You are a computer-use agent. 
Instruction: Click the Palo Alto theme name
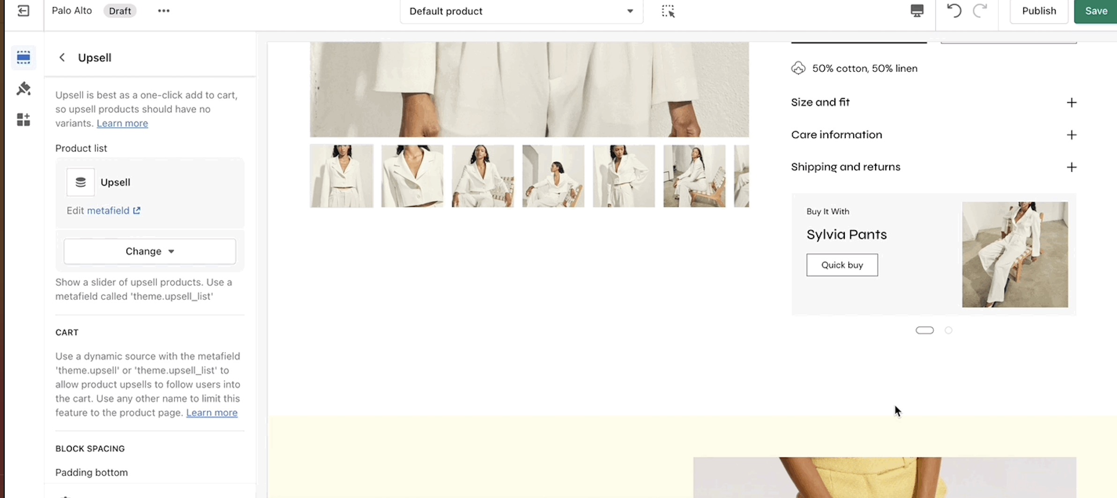[72, 10]
